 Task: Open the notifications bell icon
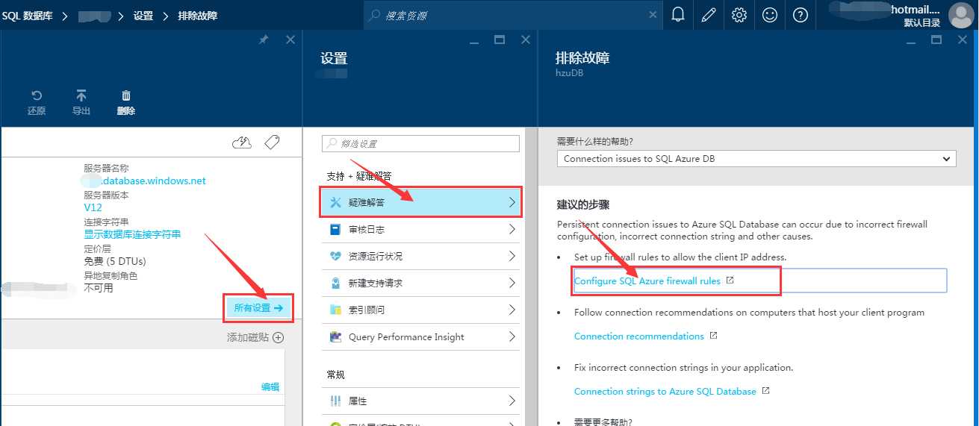pos(677,15)
